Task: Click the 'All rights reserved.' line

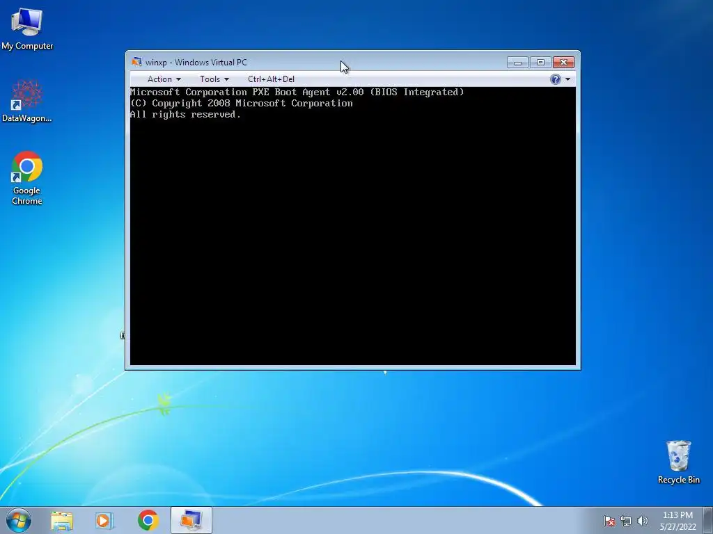Action: pyautogui.click(x=185, y=115)
